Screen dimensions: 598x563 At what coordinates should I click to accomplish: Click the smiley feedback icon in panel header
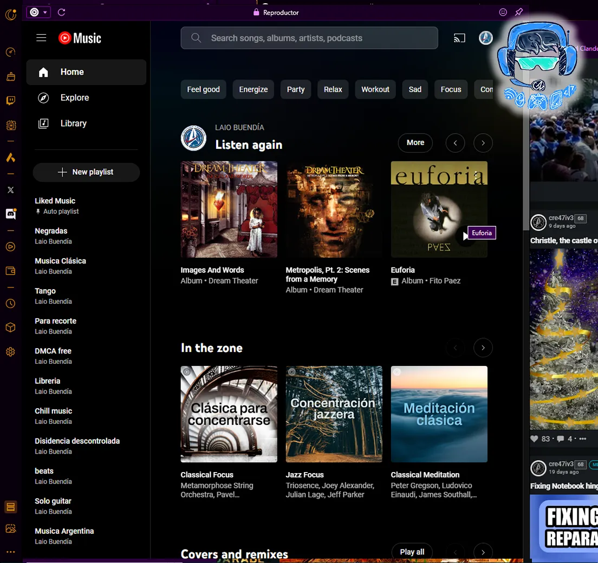[503, 12]
